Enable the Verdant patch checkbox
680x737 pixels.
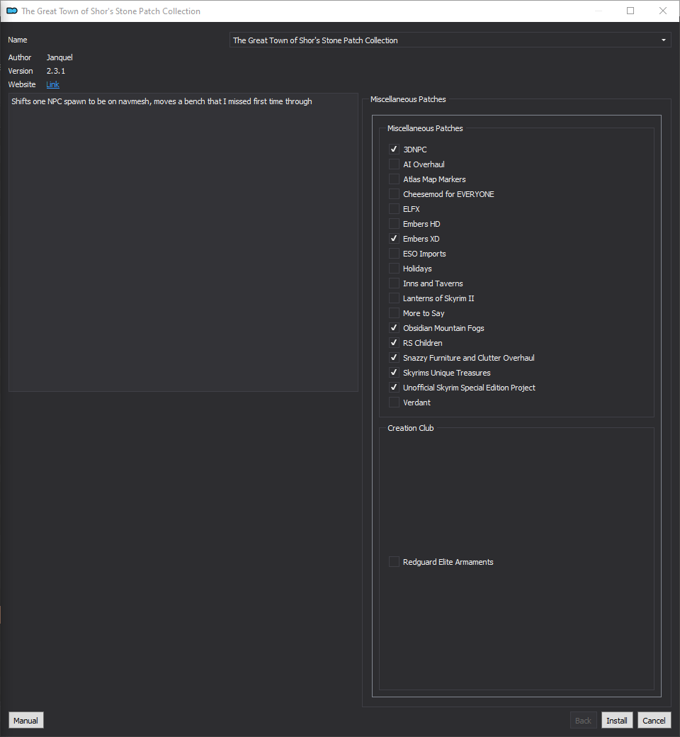tap(394, 403)
